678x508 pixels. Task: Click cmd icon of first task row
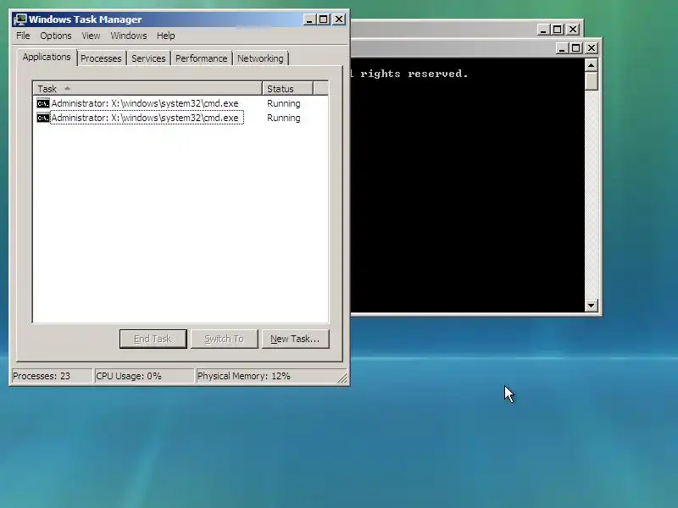[x=43, y=103]
